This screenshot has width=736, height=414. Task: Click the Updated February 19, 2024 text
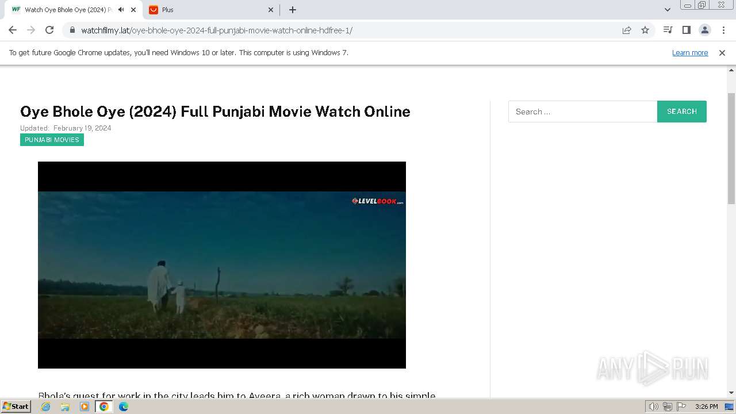click(66, 128)
